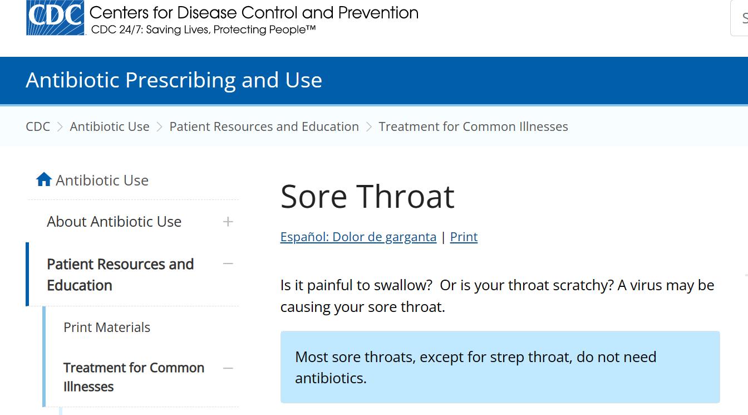This screenshot has width=748, height=415.
Task: Open the Antibiotic Prescribing and Use header
Action: 174,80
